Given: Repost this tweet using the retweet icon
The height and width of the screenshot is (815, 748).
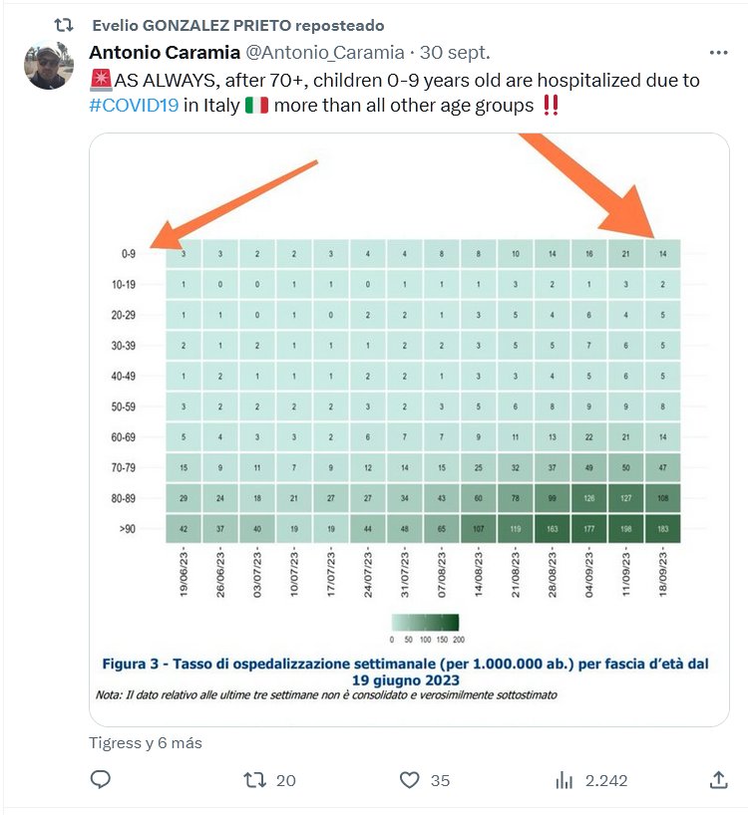Looking at the screenshot, I should click(255, 780).
